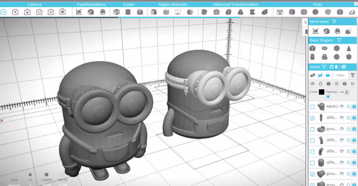The width and height of the screenshot is (358, 186).
Task: Click the sphere icon in Tools group
Action: [315, 12]
